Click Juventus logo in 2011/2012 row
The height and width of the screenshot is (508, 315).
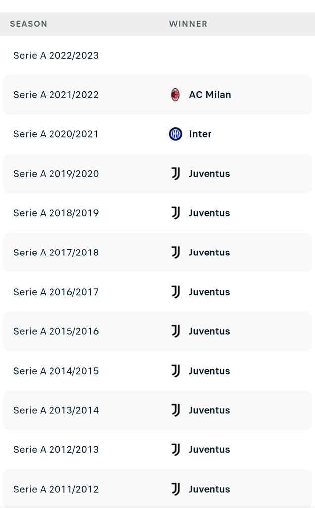click(175, 489)
